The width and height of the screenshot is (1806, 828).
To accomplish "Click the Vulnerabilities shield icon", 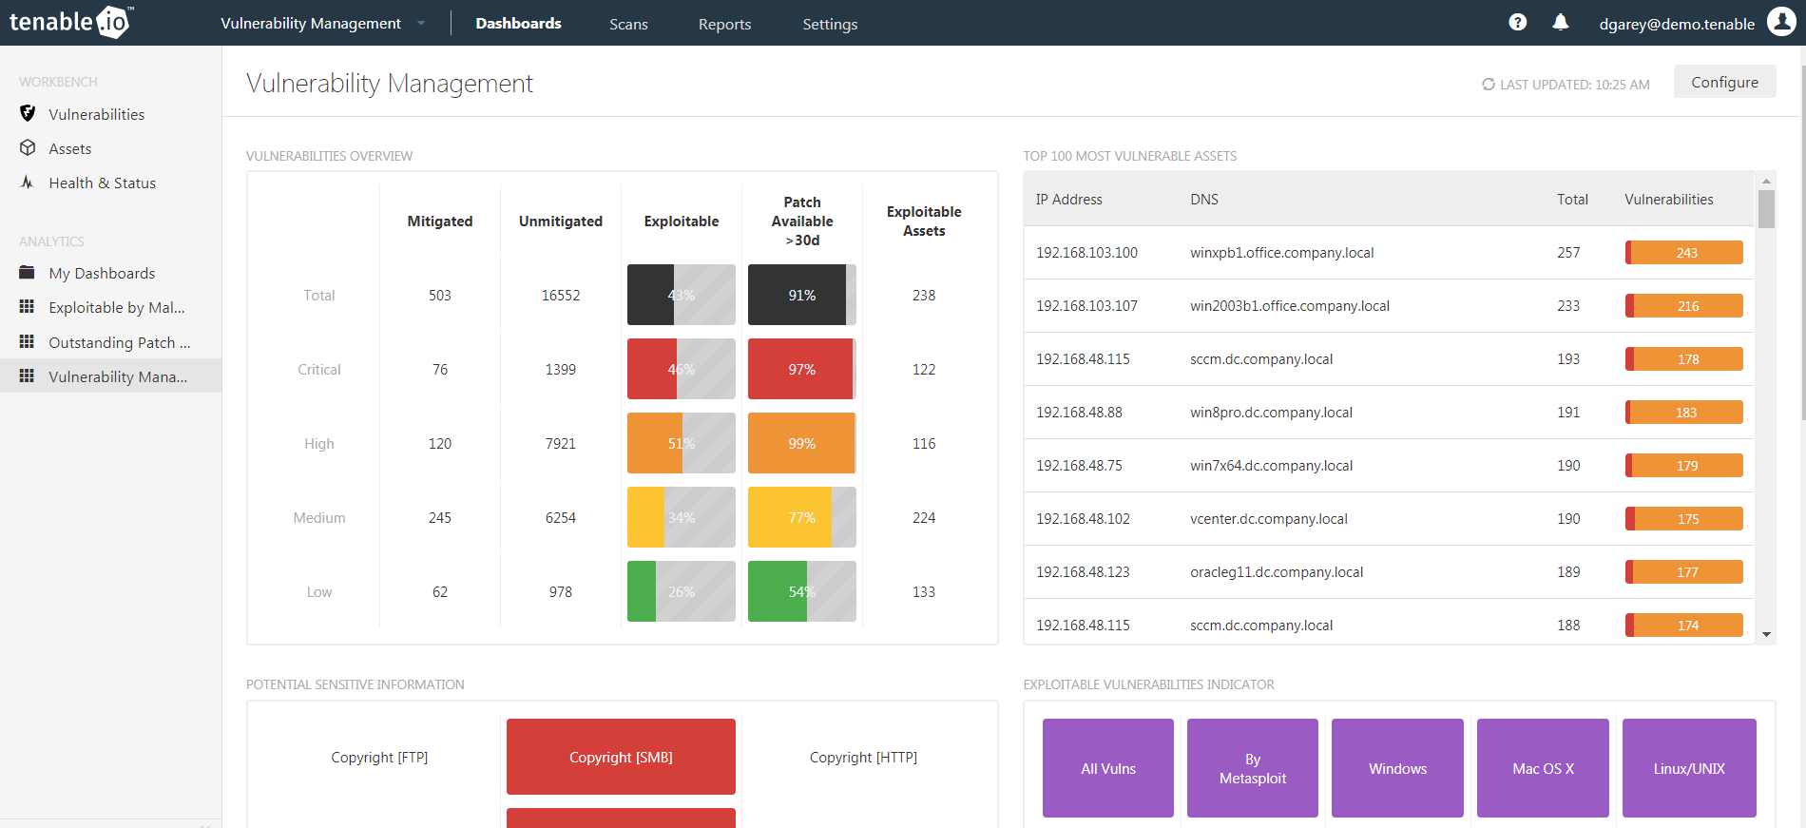I will (x=28, y=113).
